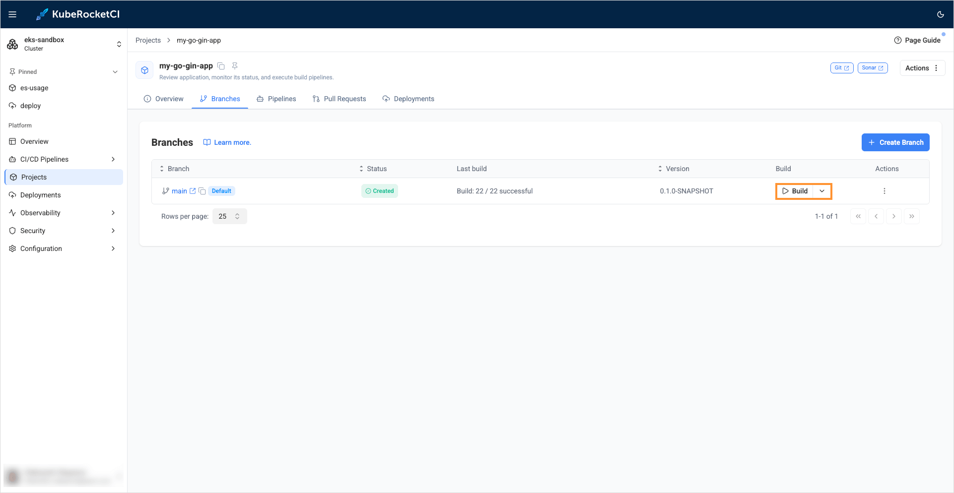Image resolution: width=954 pixels, height=493 pixels.
Task: Open main branch row actions menu
Action: (884, 191)
